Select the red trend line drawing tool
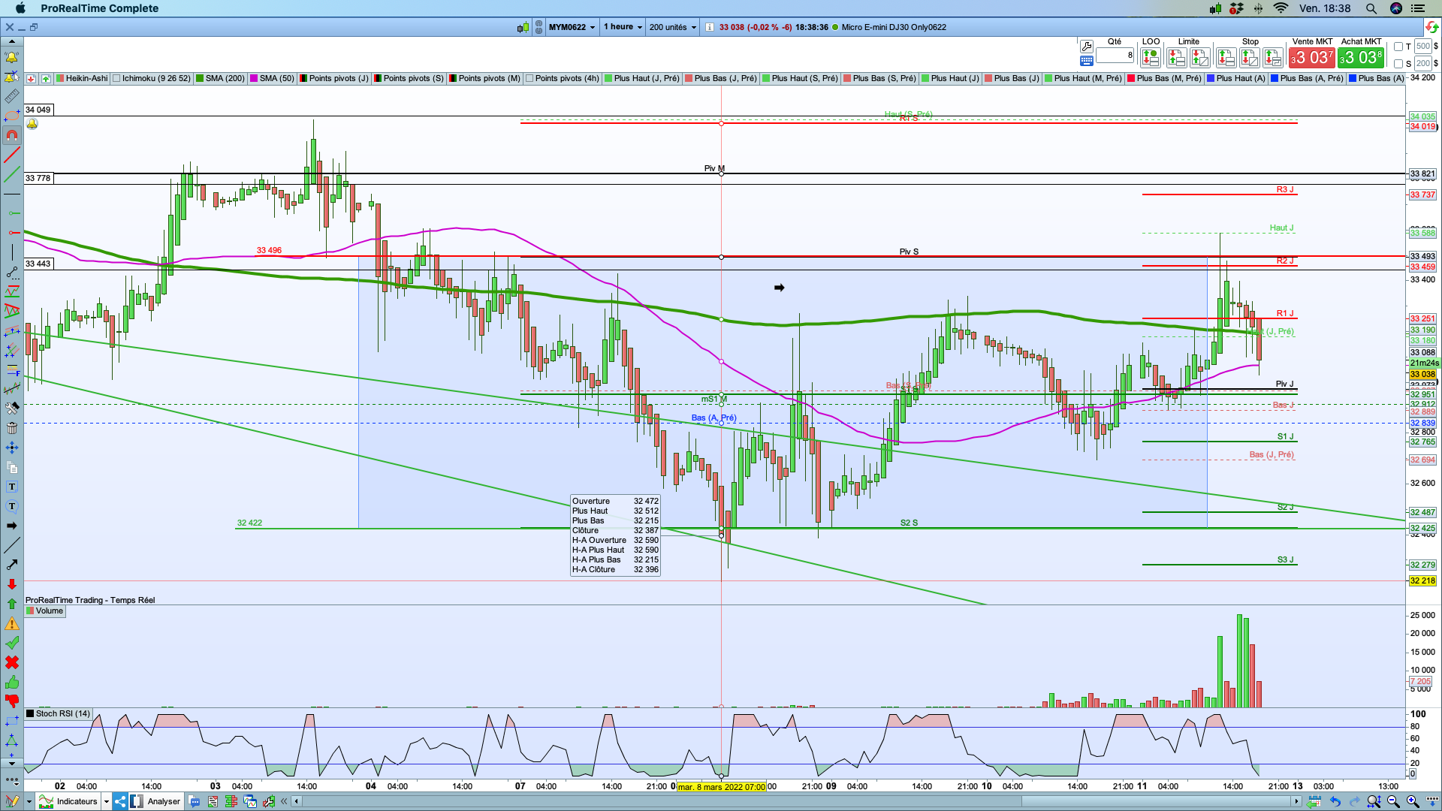This screenshot has height=811, width=1442. point(11,155)
